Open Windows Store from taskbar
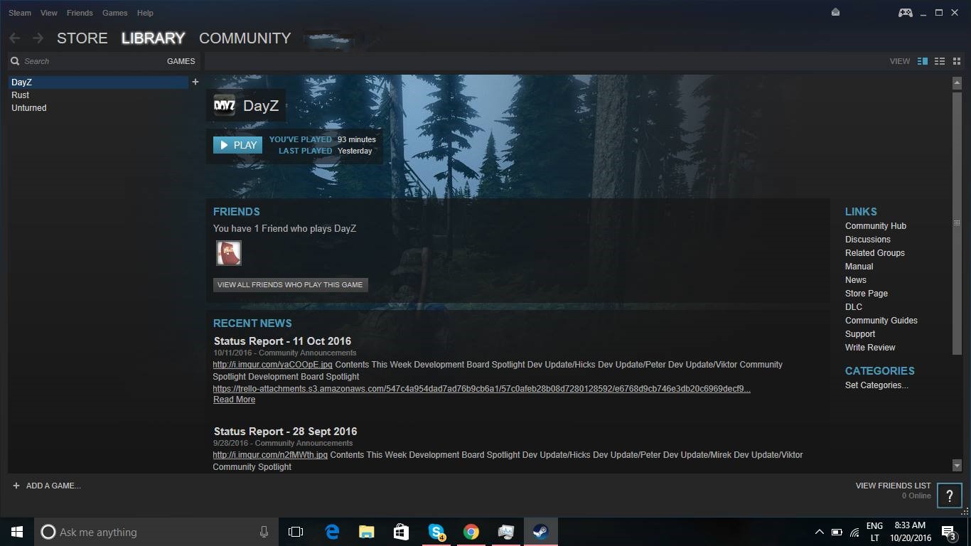971x546 pixels. 401,532
